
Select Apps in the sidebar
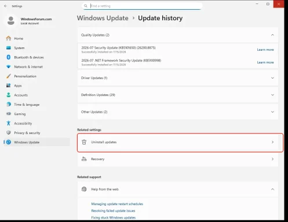pyautogui.click(x=37, y=86)
